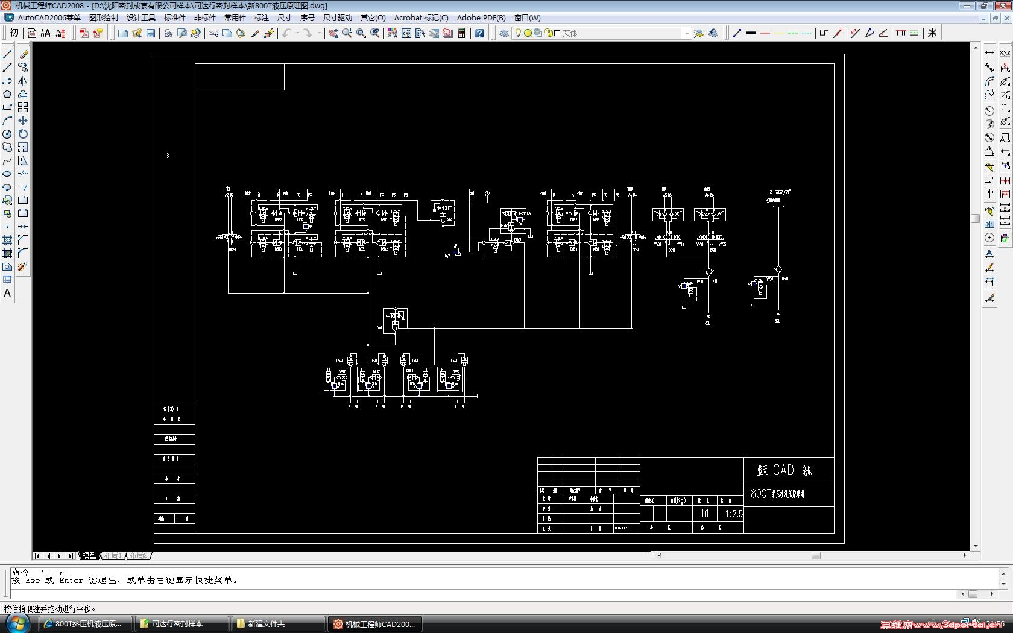Image resolution: width=1013 pixels, height=633 pixels.
Task: Click the vertical scrollbar down arrow
Action: point(976,546)
